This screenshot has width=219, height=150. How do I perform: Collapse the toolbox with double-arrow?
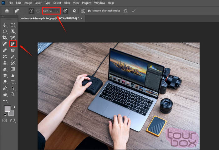tap(3, 16)
